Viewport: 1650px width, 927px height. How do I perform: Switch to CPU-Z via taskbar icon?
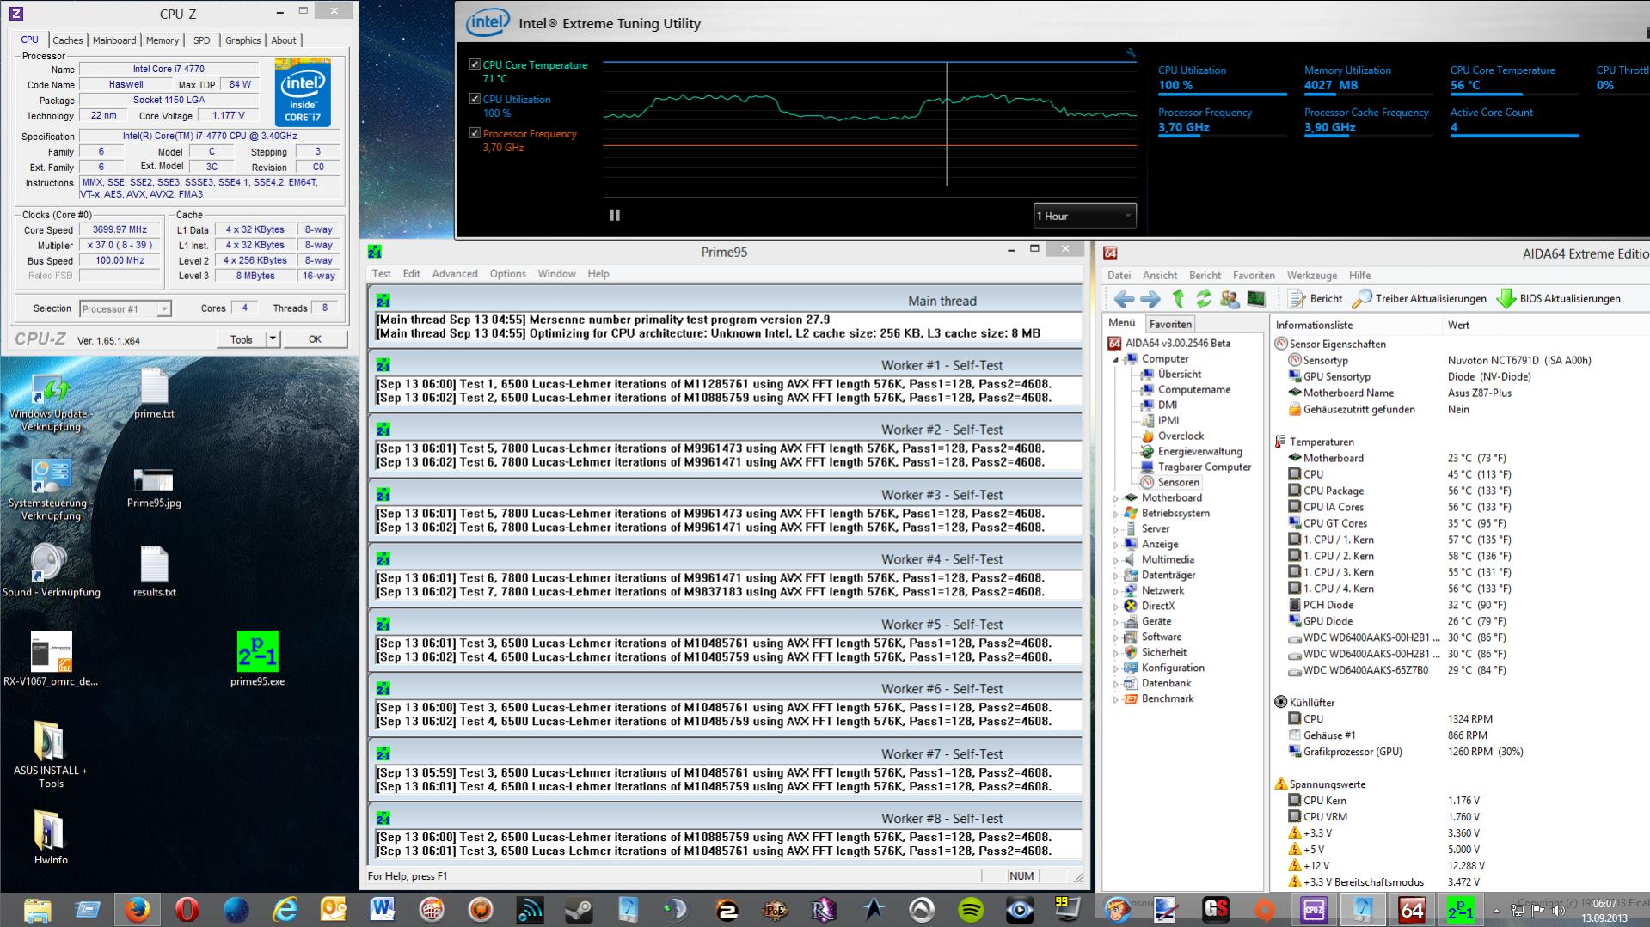[1314, 909]
